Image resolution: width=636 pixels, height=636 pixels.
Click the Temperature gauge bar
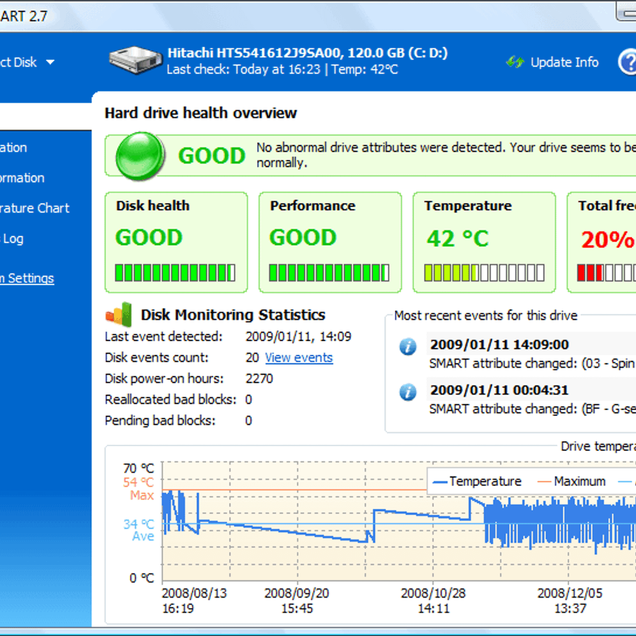[484, 273]
